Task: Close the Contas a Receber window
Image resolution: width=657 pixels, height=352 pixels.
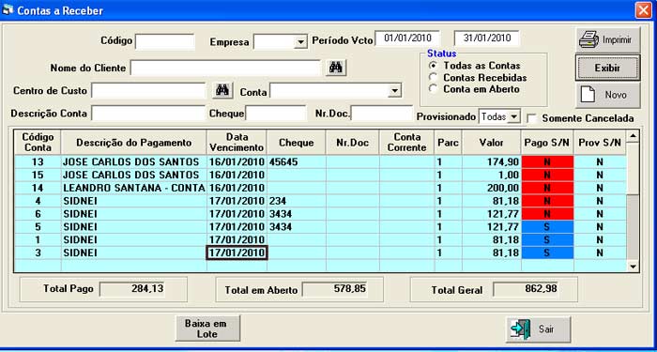Action: click(643, 10)
